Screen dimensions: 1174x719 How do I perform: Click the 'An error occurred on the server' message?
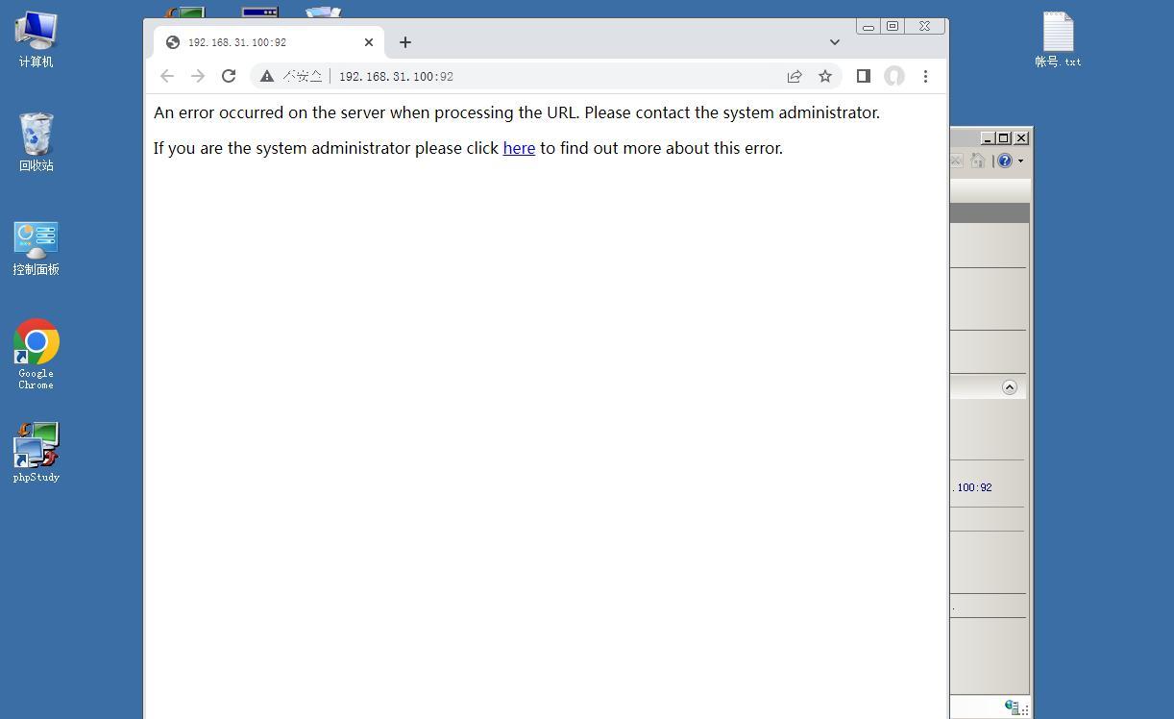pos(517,112)
